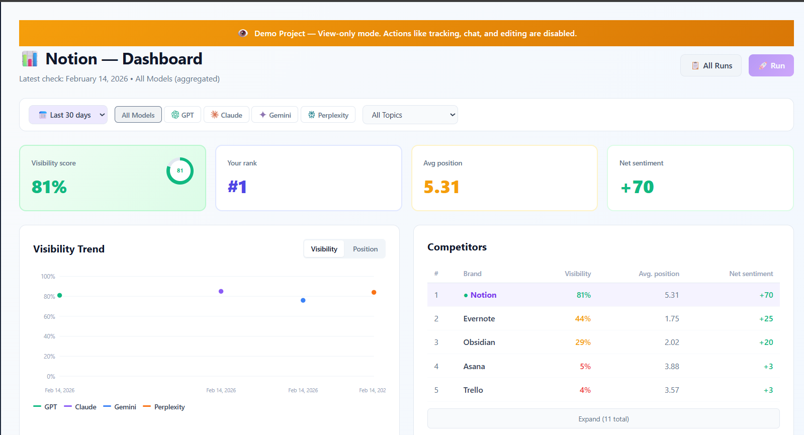Filter results by Claude model
804x435 pixels.
pyautogui.click(x=226, y=115)
